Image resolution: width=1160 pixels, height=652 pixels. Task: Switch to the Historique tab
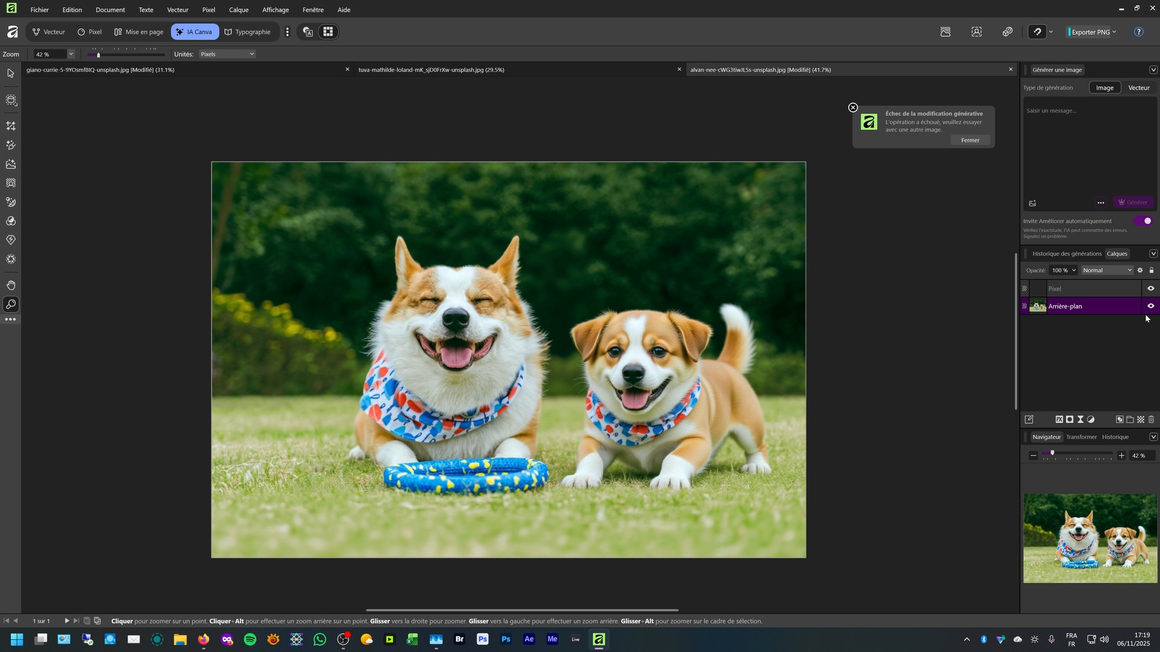[1115, 437]
